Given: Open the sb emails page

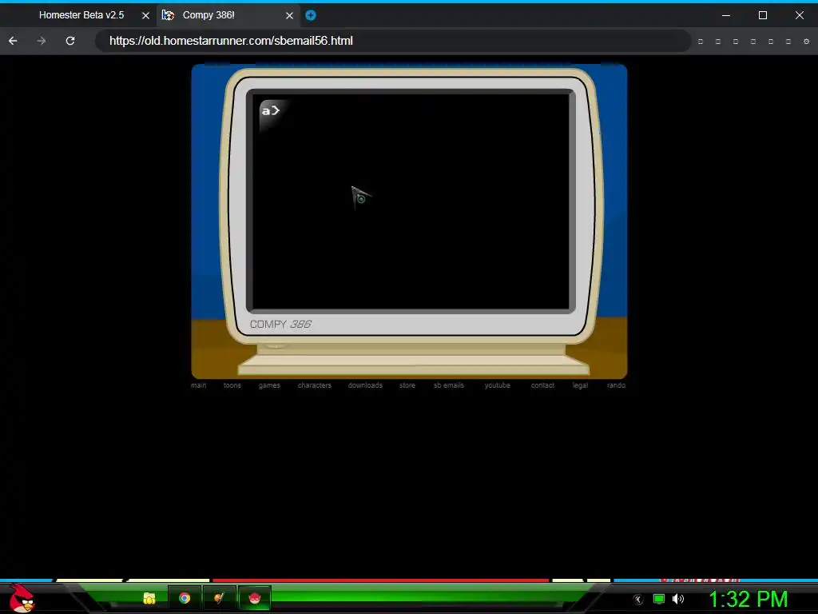Looking at the screenshot, I should point(449,385).
